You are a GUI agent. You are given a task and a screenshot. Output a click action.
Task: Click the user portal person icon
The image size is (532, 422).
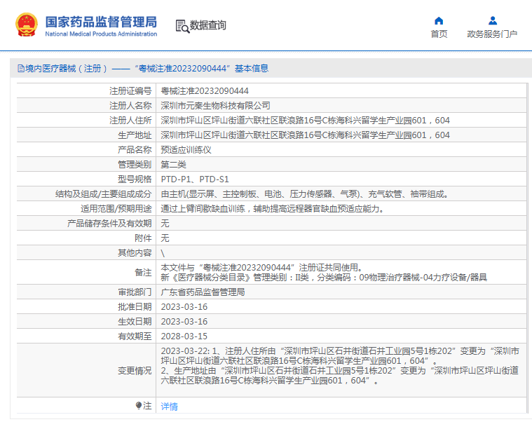(493, 21)
